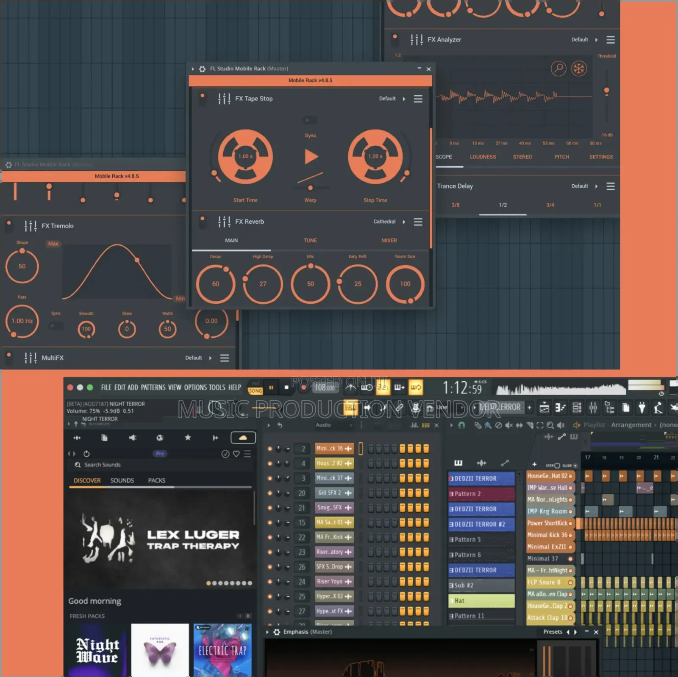Image resolution: width=678 pixels, height=677 pixels.
Task: Toggle FX Analyzer power button
Action: point(395,40)
